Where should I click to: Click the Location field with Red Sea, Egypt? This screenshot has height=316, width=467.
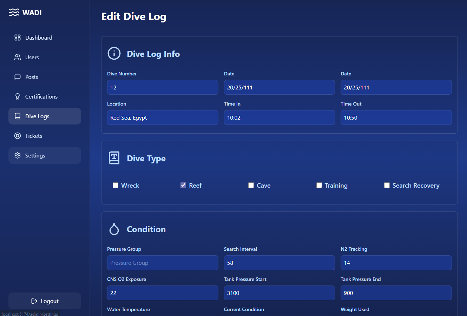[162, 117]
